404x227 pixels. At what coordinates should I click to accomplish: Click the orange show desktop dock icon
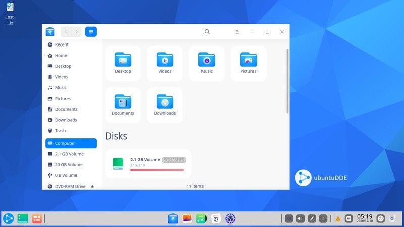click(37, 219)
